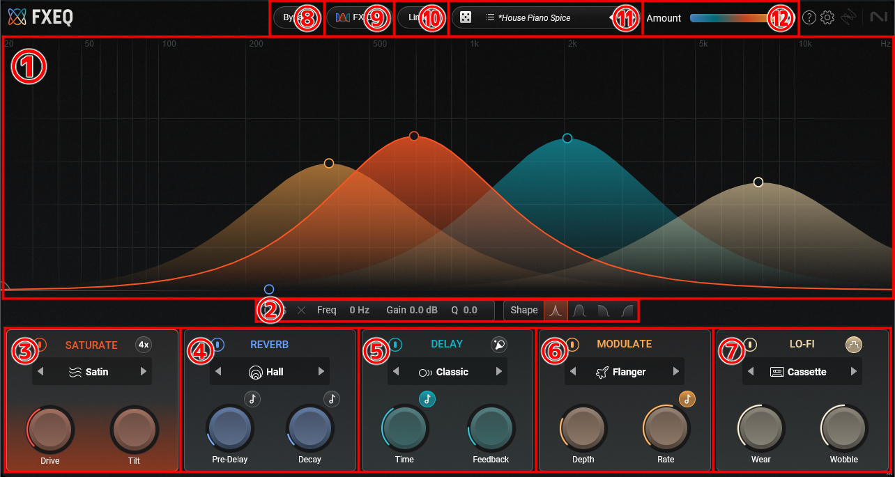The height and width of the screenshot is (477, 895).
Task: Select the teal Delay node on the graph
Action: [x=567, y=138]
